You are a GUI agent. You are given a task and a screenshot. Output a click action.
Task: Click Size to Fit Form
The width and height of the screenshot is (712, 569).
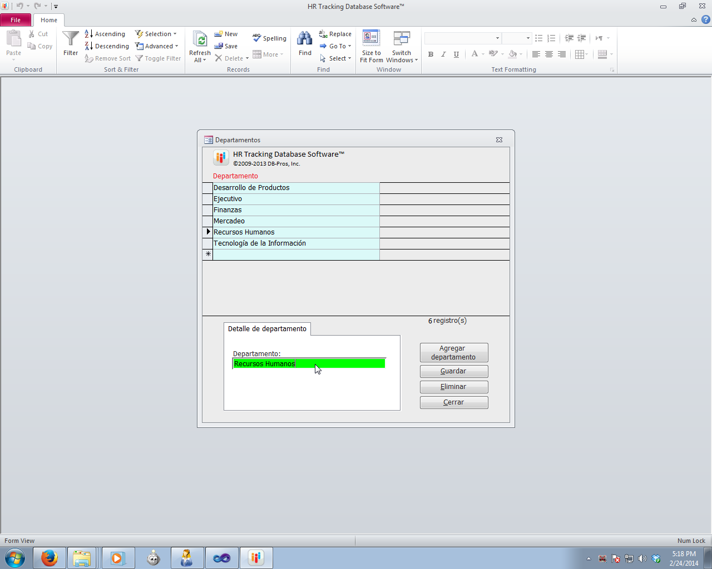[372, 47]
